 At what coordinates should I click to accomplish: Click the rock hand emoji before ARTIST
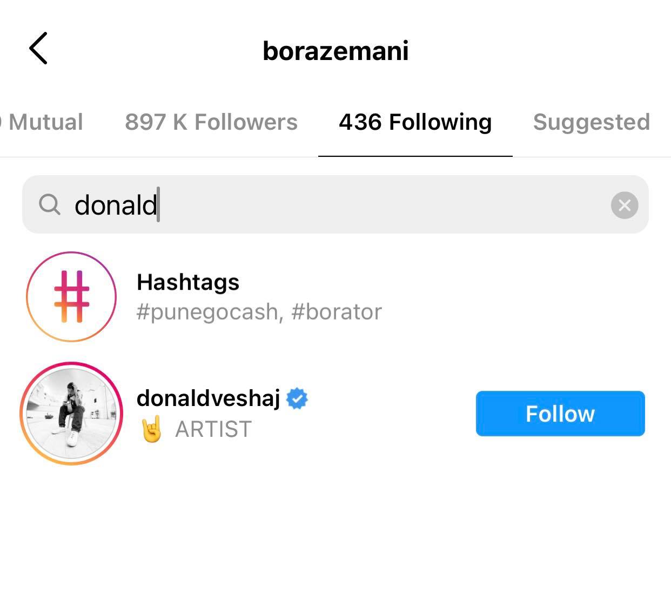pyautogui.click(x=152, y=429)
